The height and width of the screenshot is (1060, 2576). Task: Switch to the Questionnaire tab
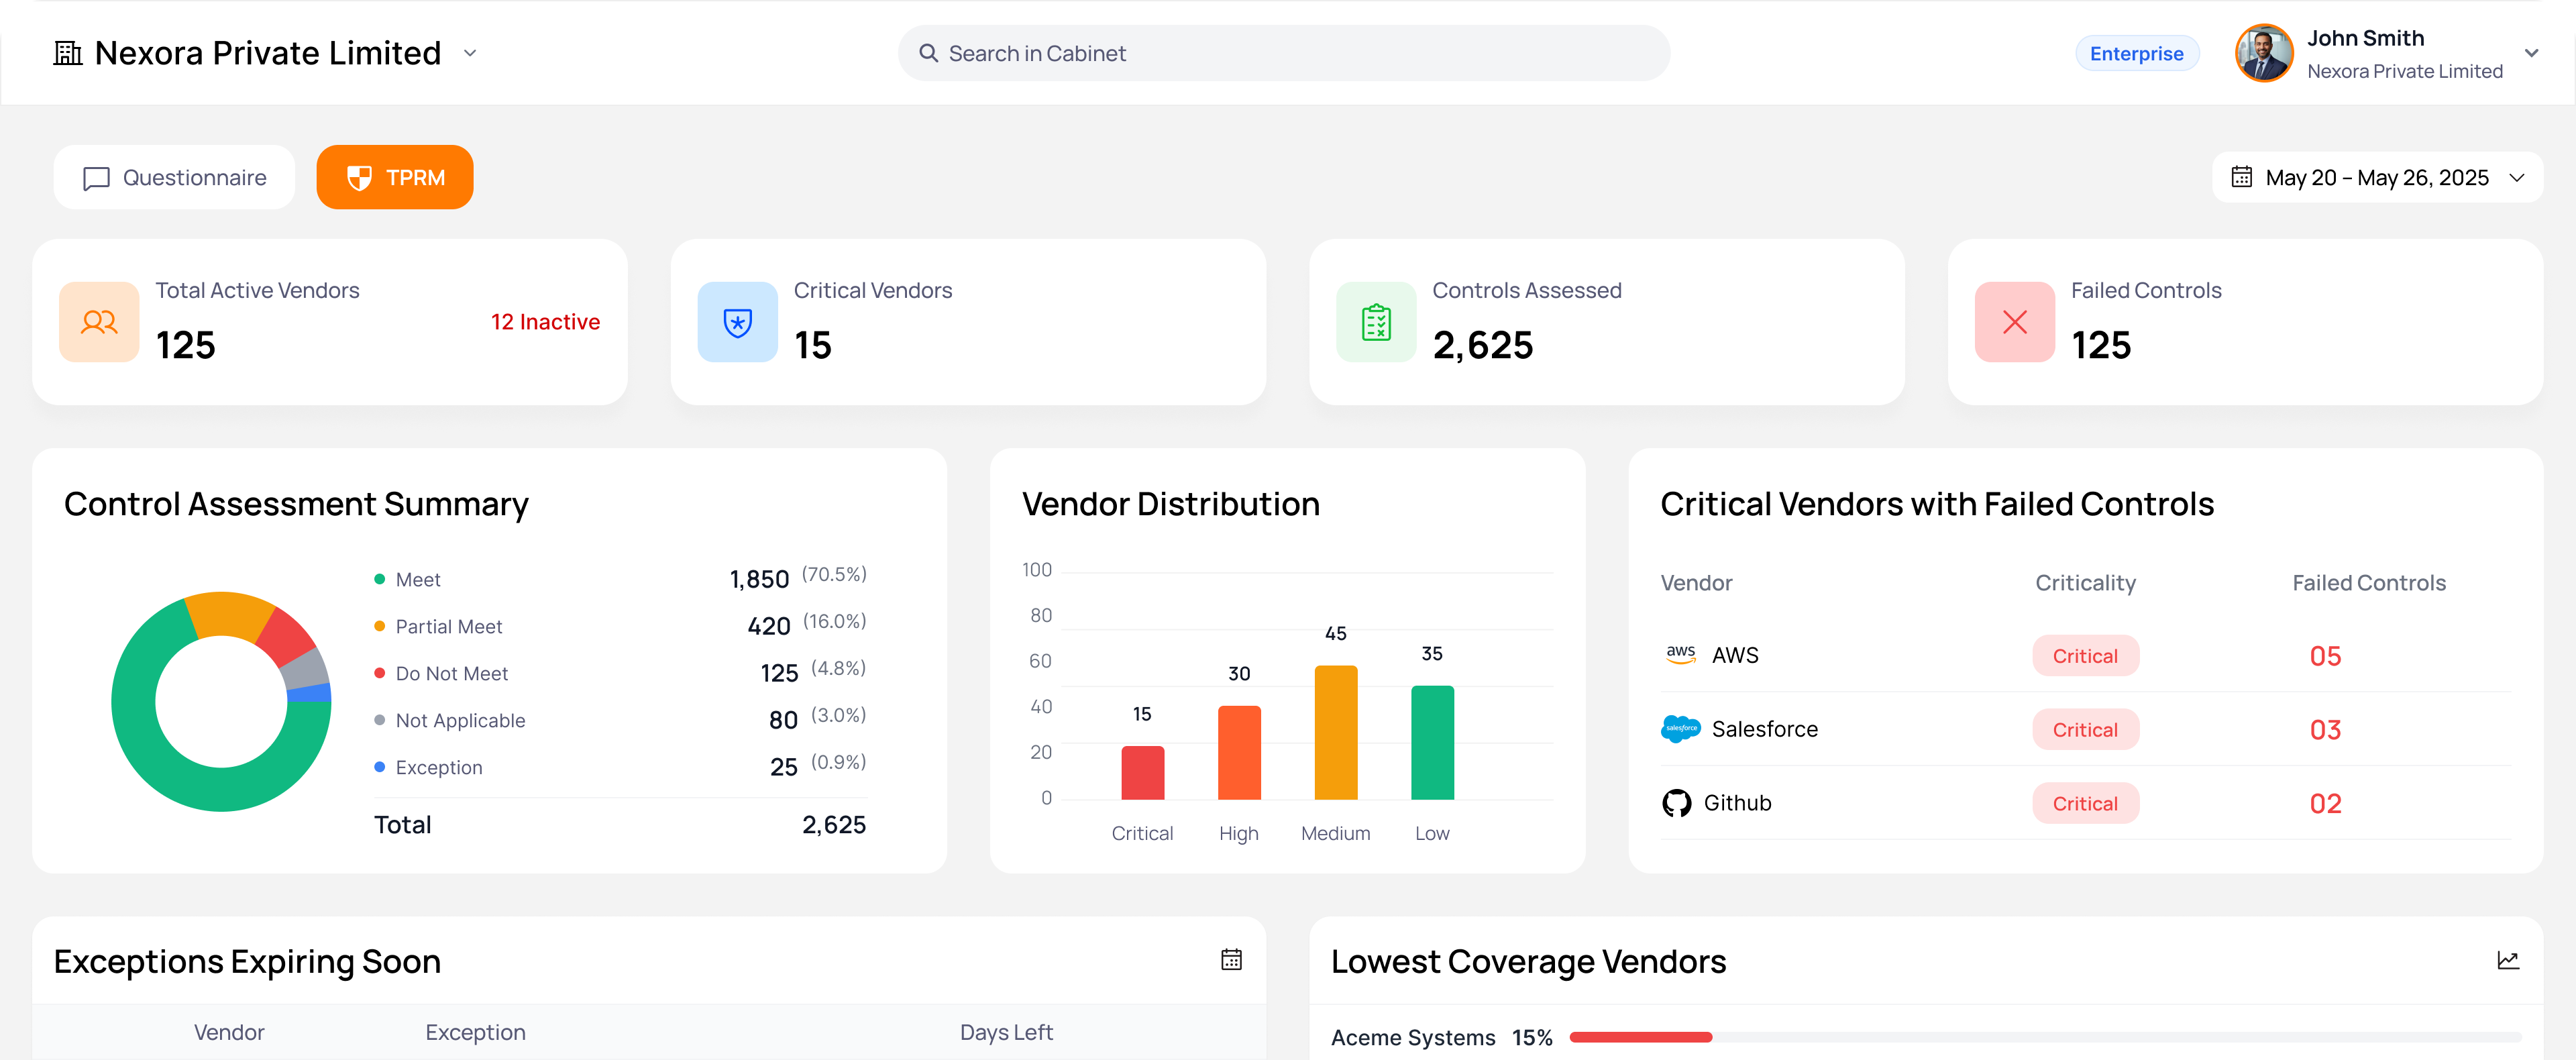174,177
